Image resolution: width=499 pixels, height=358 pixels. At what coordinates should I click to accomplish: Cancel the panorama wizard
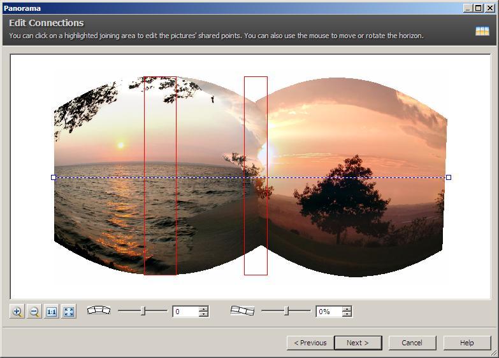point(412,343)
